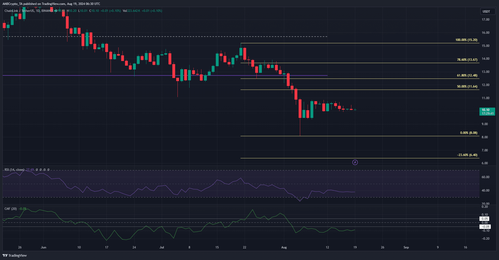Screen dimensions: 499x260
Task: Click the 0.05 CMF level tag
Action: tap(485, 219)
